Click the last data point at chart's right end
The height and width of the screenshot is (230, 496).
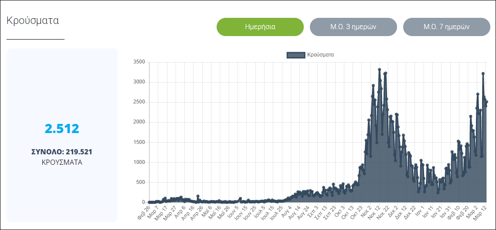click(x=486, y=102)
